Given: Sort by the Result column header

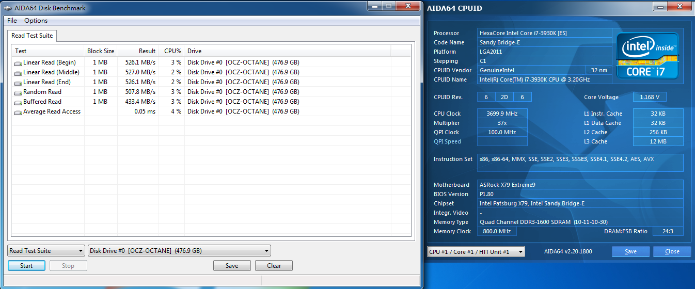Looking at the screenshot, I should [138, 51].
